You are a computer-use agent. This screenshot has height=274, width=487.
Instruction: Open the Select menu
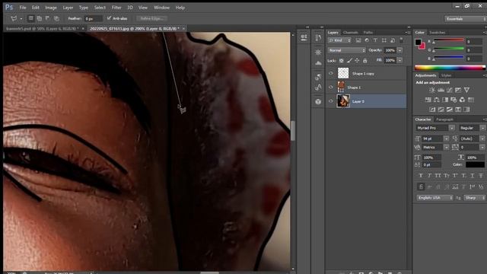tap(100, 8)
